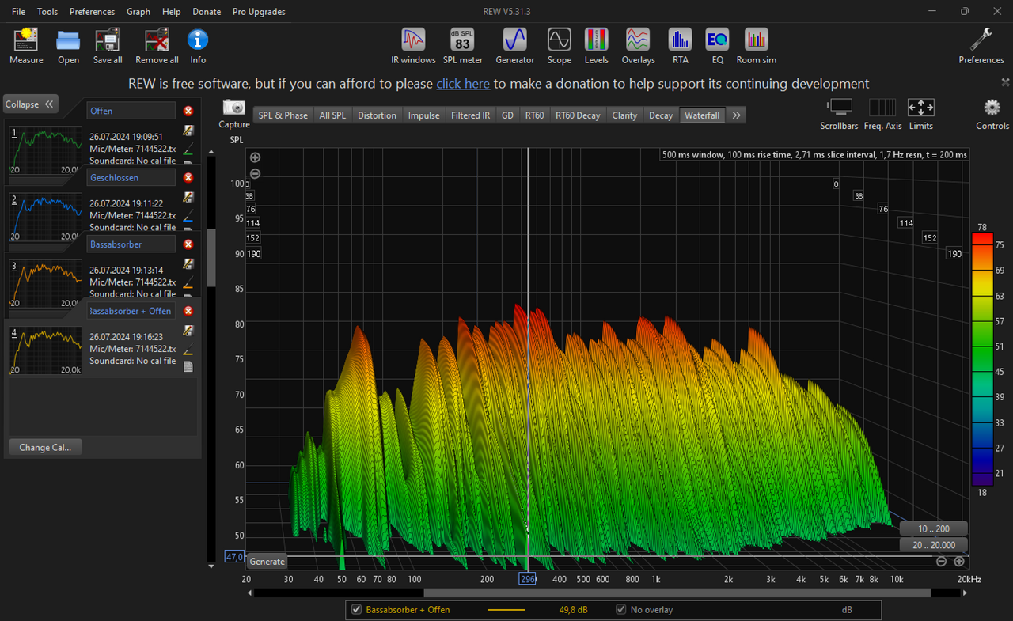1013x621 pixels.
Task: Select the Offen measurement thumbnail
Action: pos(46,150)
